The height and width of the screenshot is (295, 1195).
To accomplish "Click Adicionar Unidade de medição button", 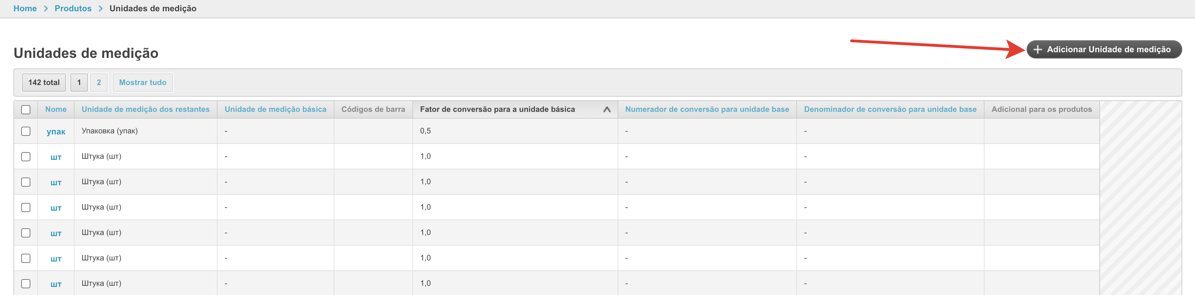I will (1104, 50).
